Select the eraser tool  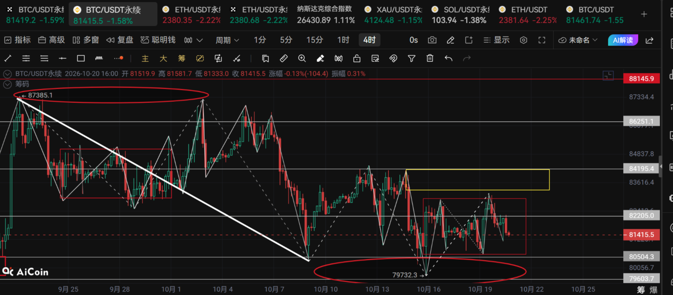pyautogui.click(x=320, y=58)
